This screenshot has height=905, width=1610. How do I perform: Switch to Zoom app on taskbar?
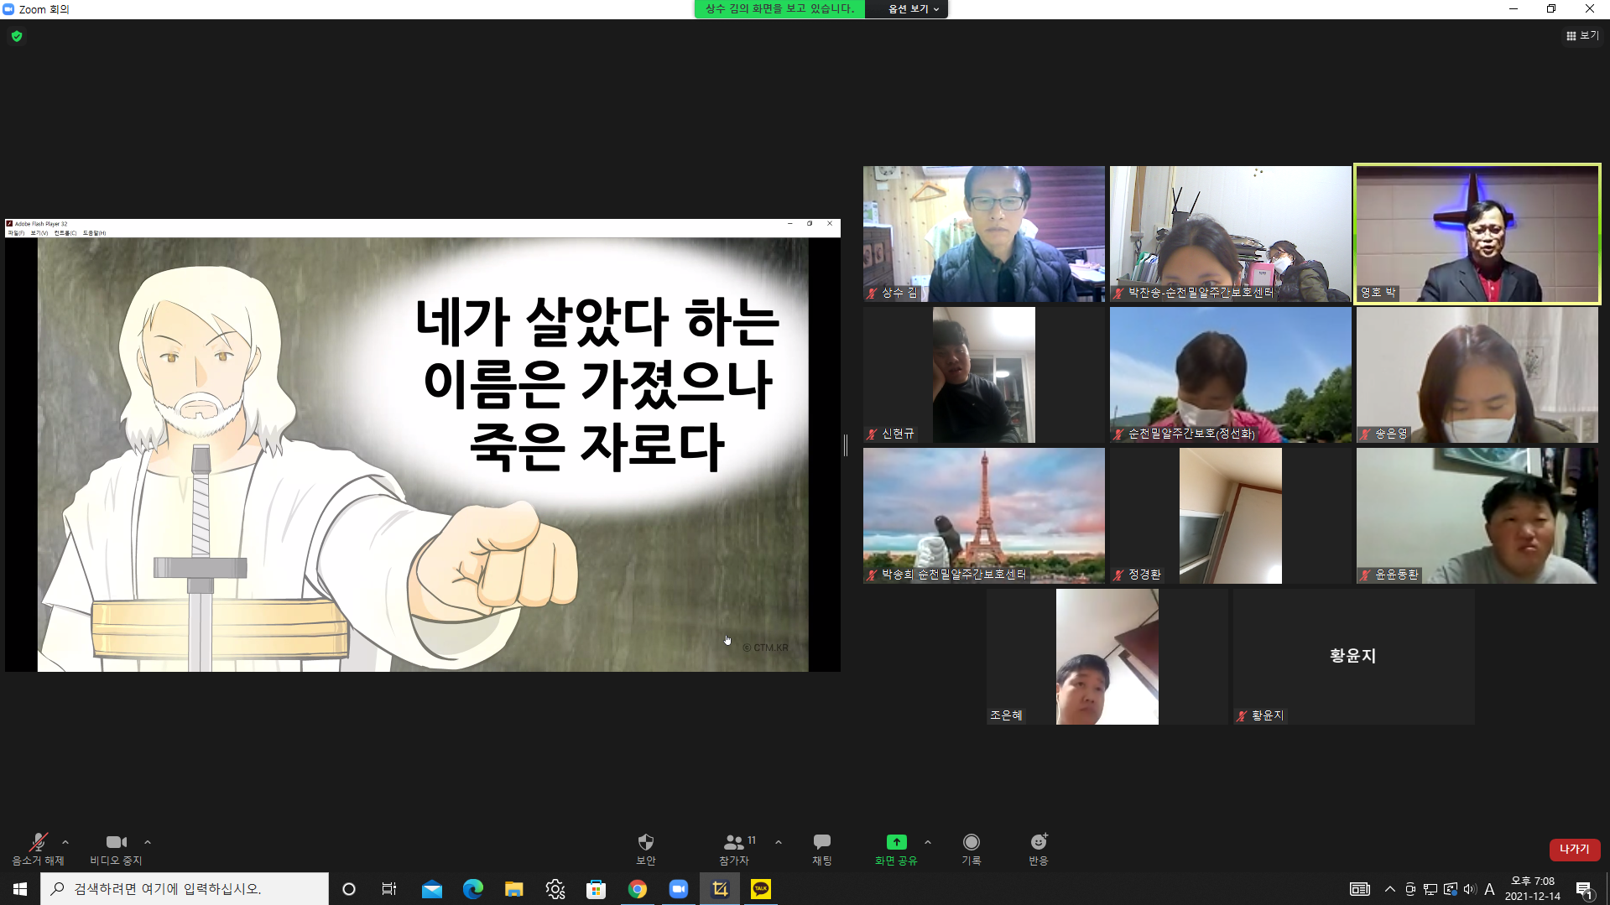pyautogui.click(x=679, y=889)
